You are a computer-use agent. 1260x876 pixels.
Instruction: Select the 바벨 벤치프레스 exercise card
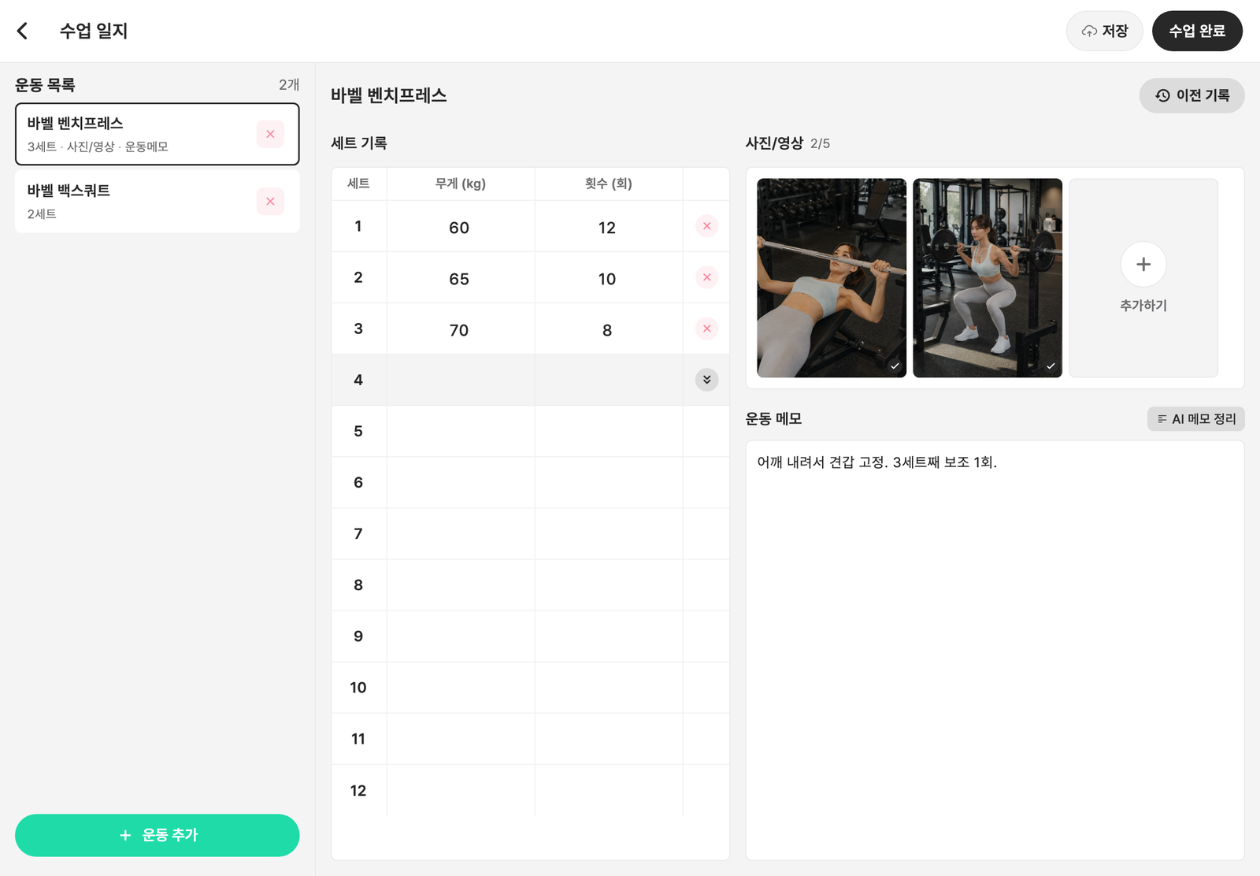click(157, 134)
